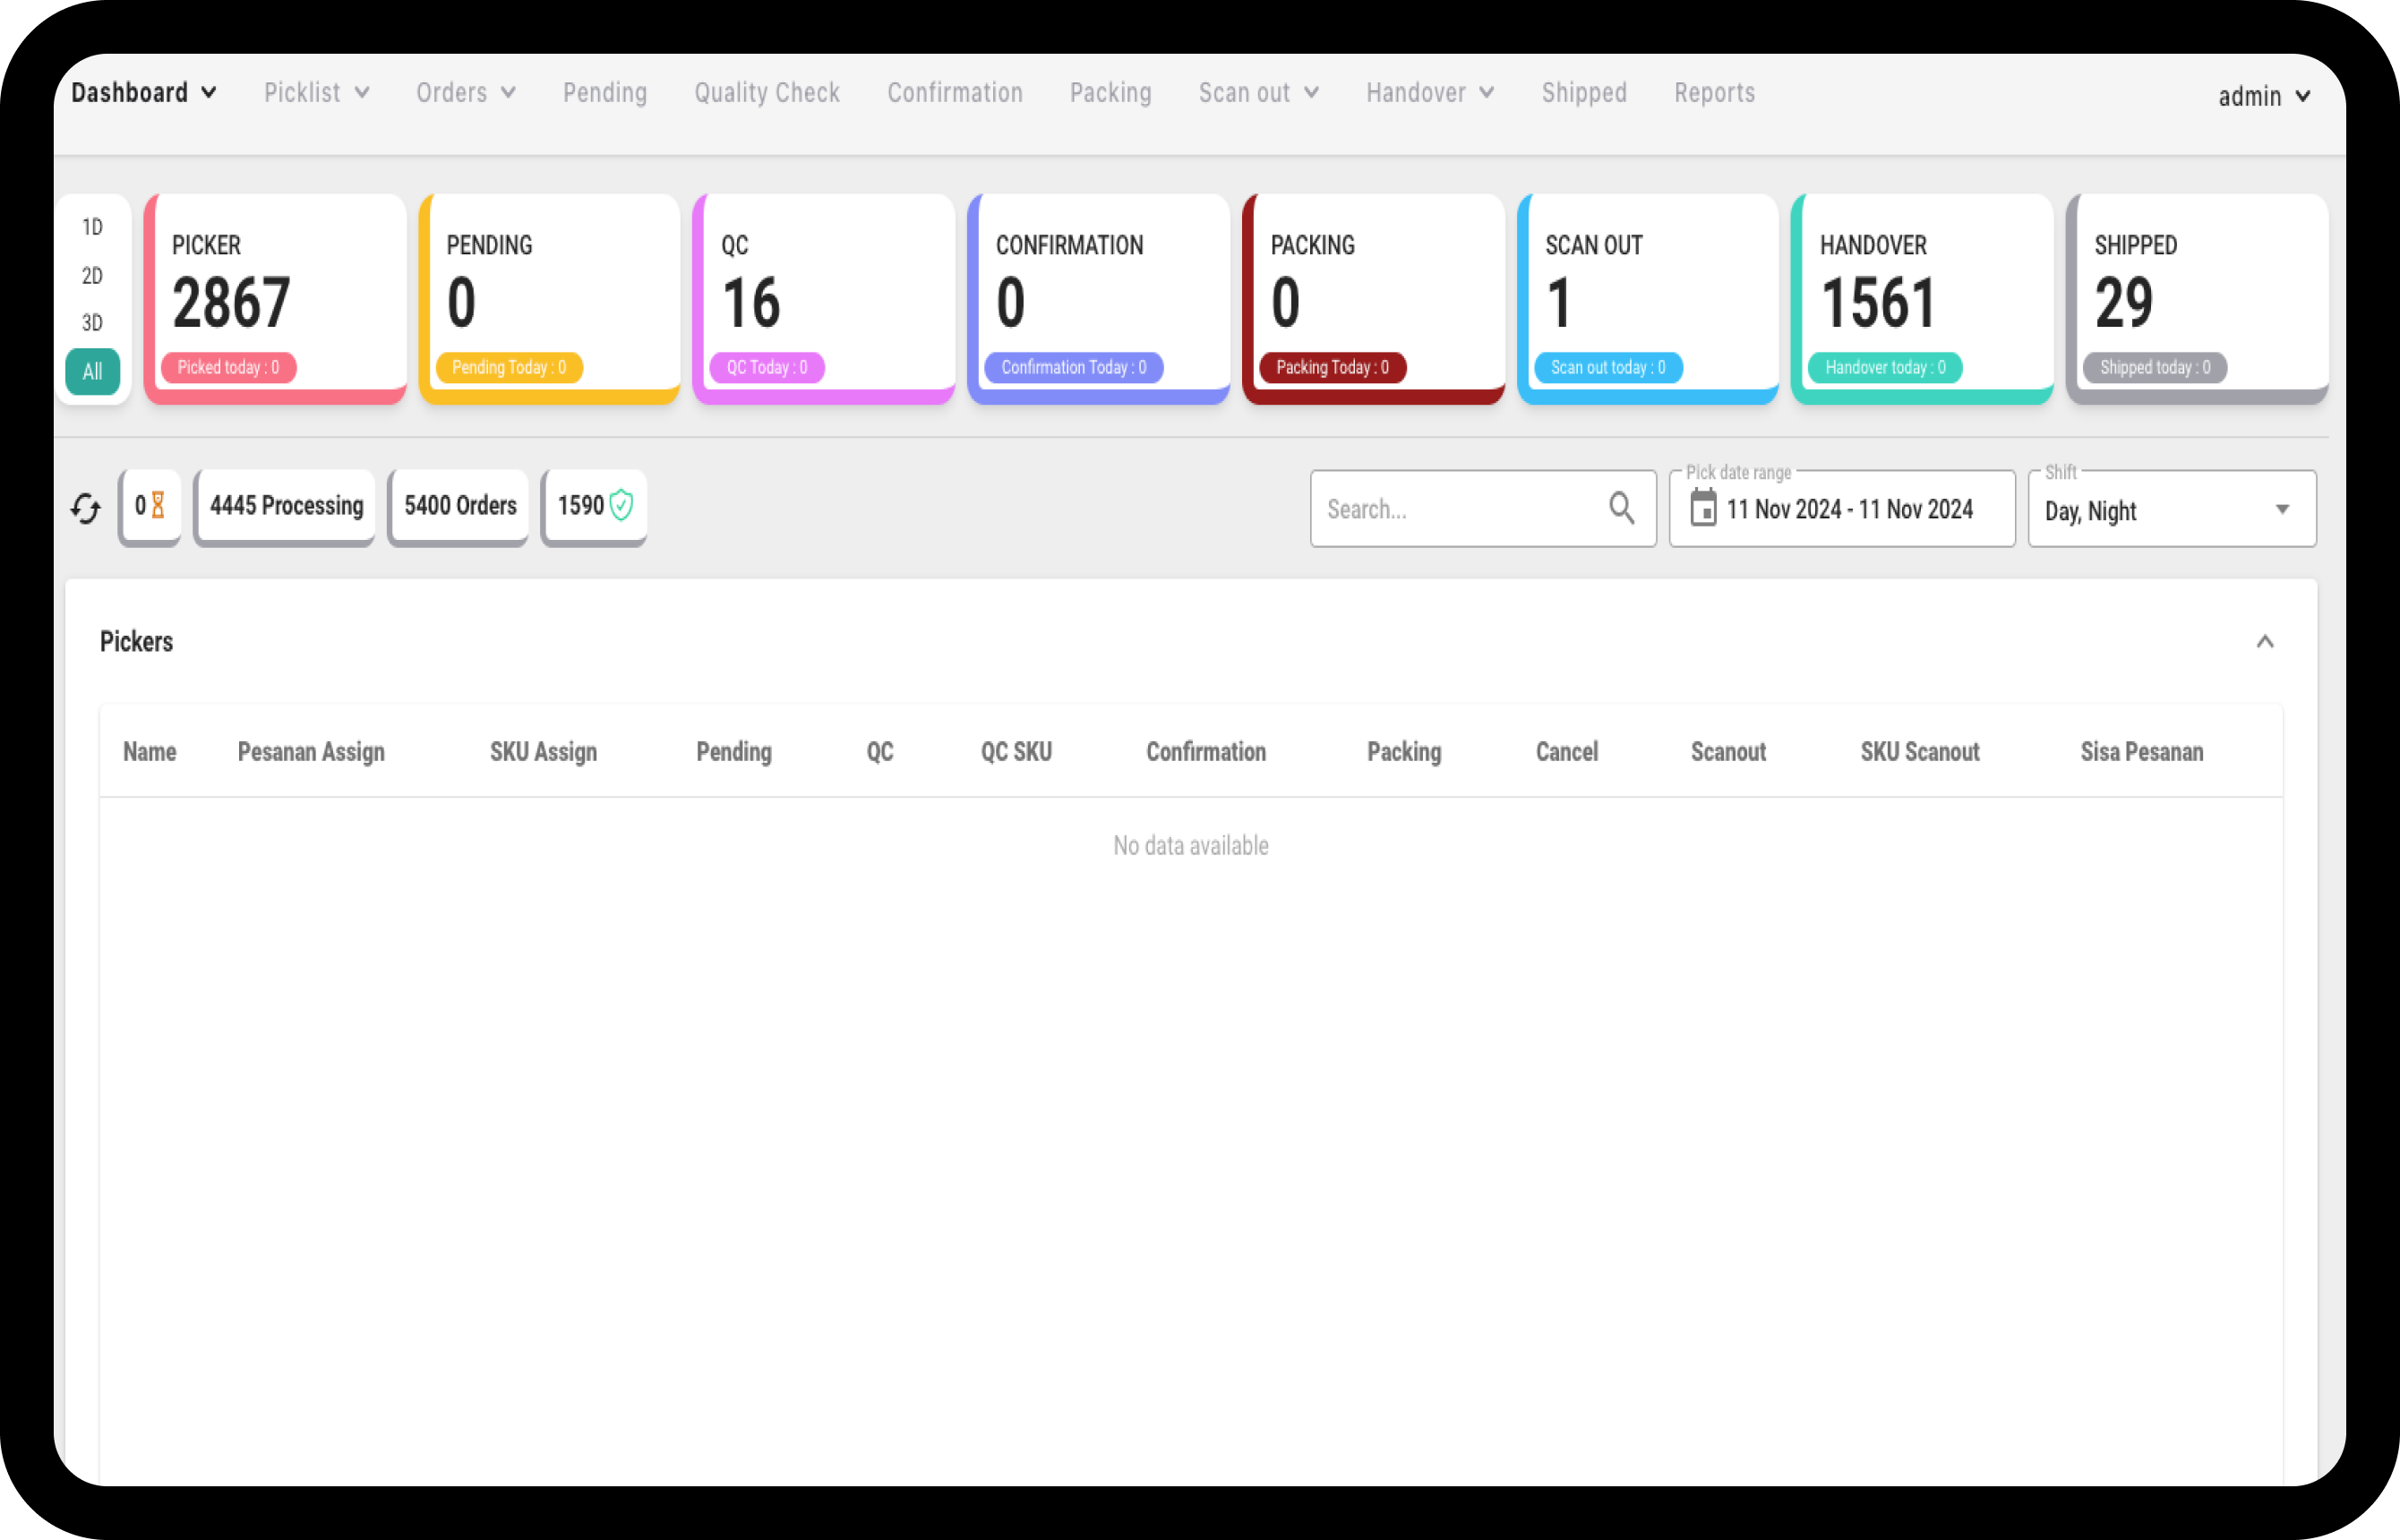This screenshot has width=2400, height=1540.
Task: Open the PENDING card
Action: point(550,298)
